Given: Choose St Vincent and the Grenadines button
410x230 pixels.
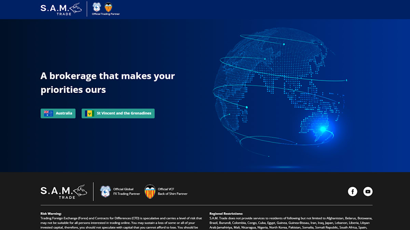Looking at the screenshot, I should [x=118, y=113].
